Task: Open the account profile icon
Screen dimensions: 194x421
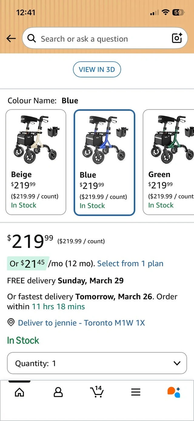Action: pos(58,392)
